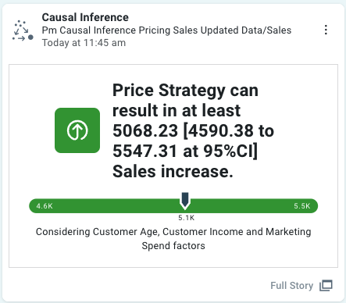Image resolution: width=346 pixels, height=303 pixels.
Task: Click the Price Strategy sales increase headline
Action: tap(193, 130)
